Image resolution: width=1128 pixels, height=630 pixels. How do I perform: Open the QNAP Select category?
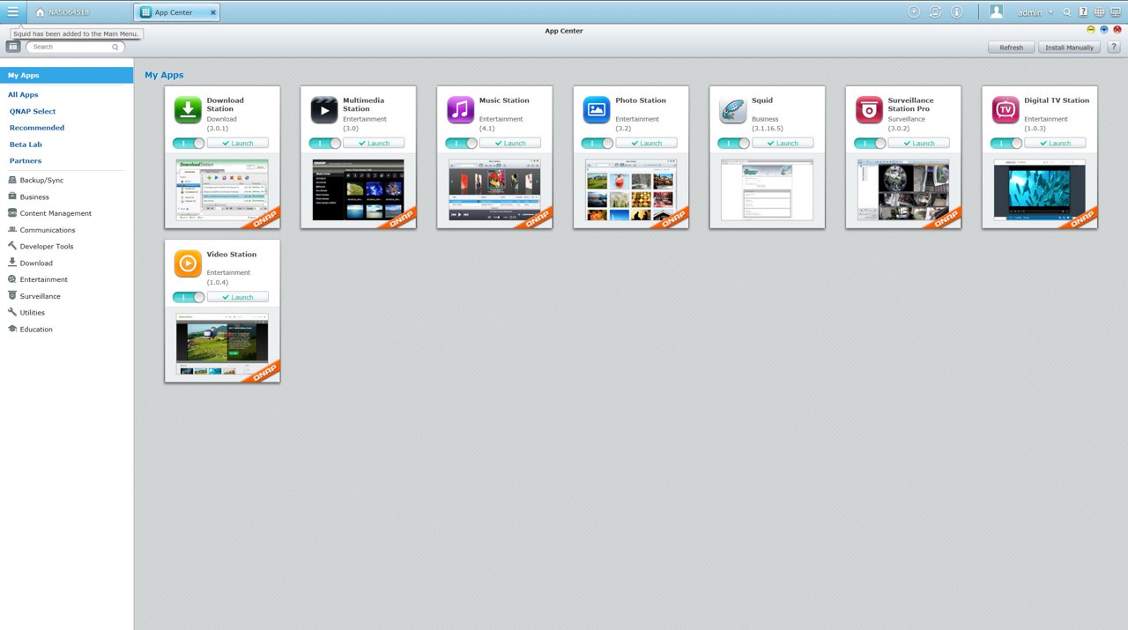pos(33,111)
